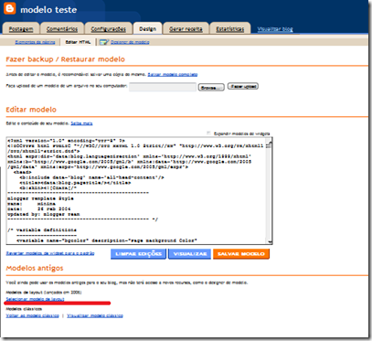This screenshot has width=372, height=341.
Task: Click the code editor scroll-up arrow
Action: pos(269,141)
